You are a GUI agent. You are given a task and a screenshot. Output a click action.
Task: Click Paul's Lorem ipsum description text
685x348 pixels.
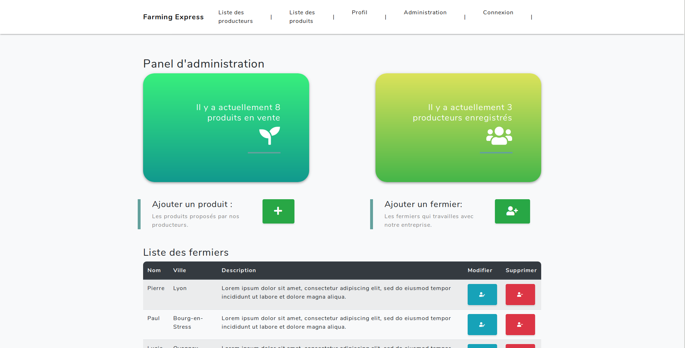(x=336, y=323)
